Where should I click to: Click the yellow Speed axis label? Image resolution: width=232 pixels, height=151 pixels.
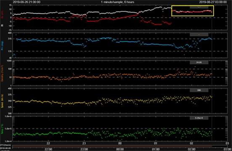2,101
